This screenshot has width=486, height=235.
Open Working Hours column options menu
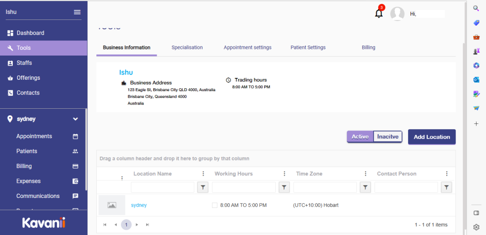pyautogui.click(x=284, y=174)
